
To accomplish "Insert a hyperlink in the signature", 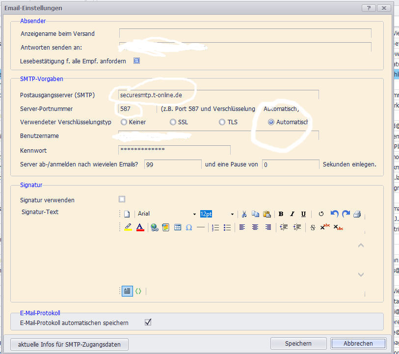I will click(154, 227).
